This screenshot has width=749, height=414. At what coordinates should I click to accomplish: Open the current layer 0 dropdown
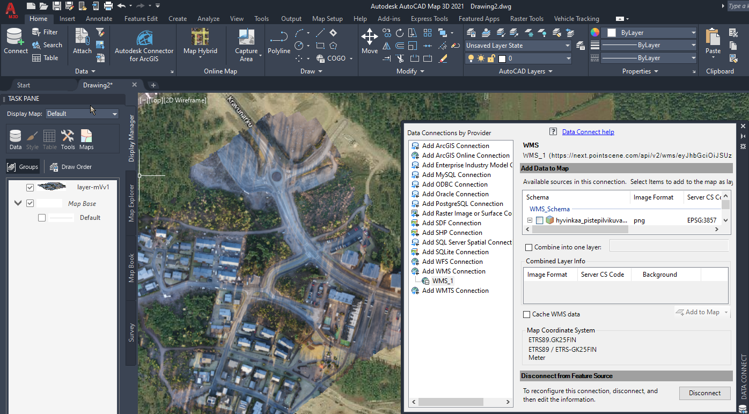[518, 58]
